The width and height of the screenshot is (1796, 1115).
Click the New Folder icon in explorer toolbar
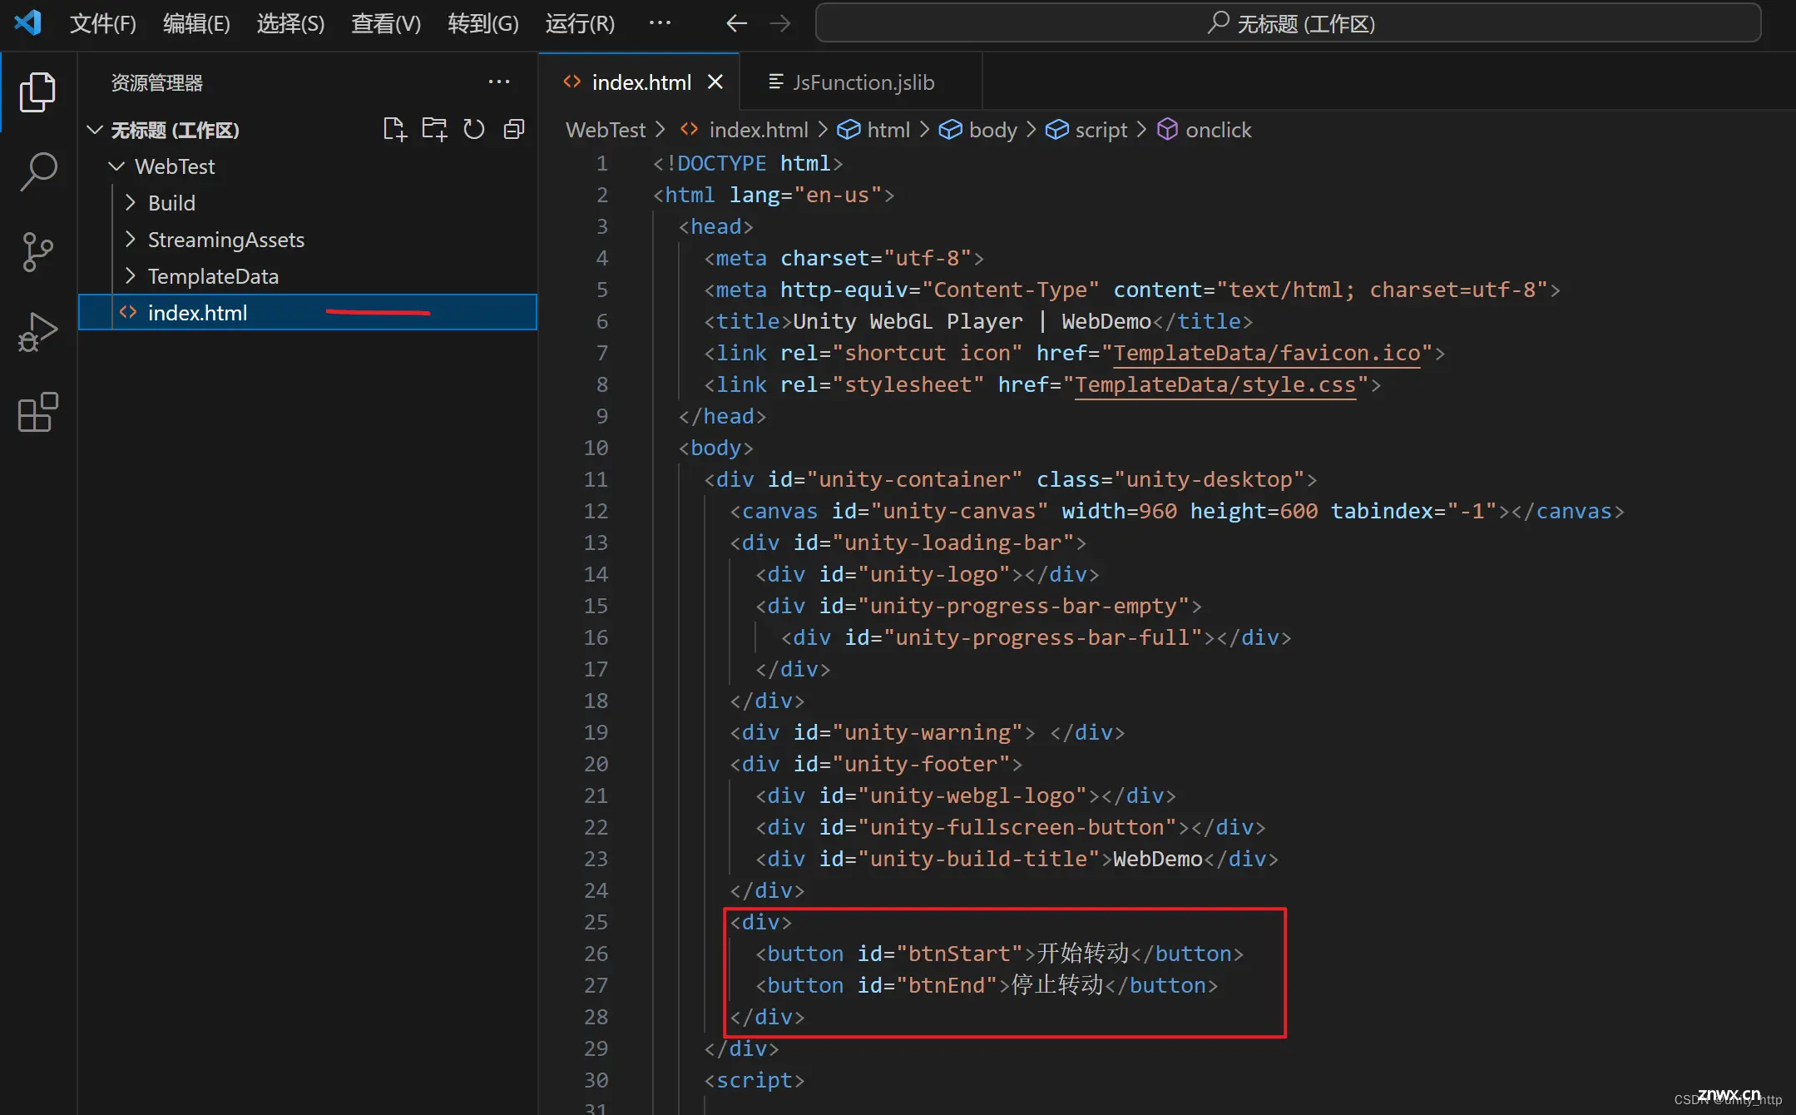click(x=433, y=127)
